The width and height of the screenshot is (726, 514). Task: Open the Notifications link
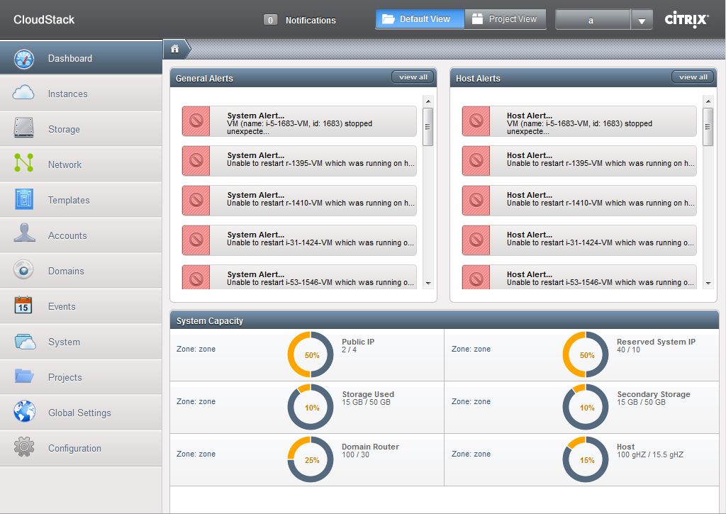click(311, 21)
